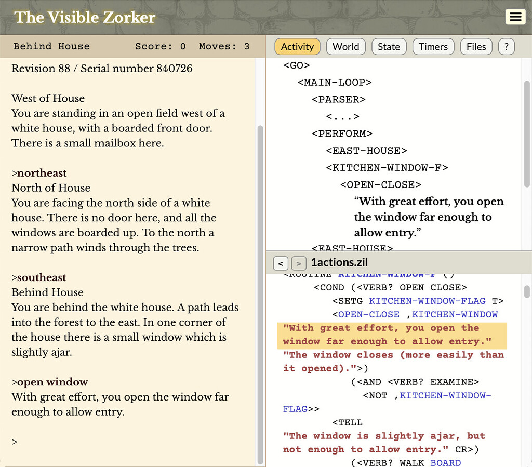Select the Activity tab
The image size is (532, 467).
click(297, 46)
